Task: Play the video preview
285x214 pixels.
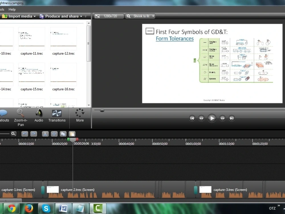Action: [x=212, y=118]
